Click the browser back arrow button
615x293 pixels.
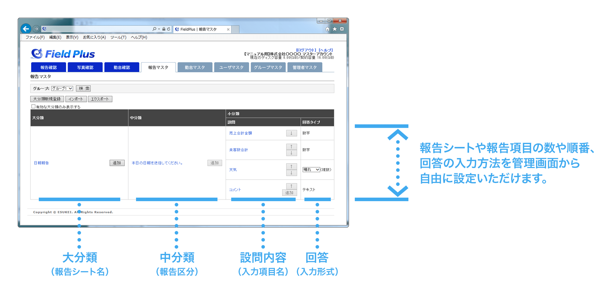point(26,28)
